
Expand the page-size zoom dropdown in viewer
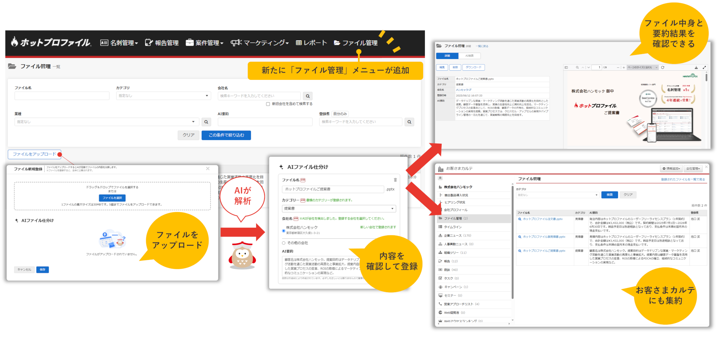tap(643, 67)
